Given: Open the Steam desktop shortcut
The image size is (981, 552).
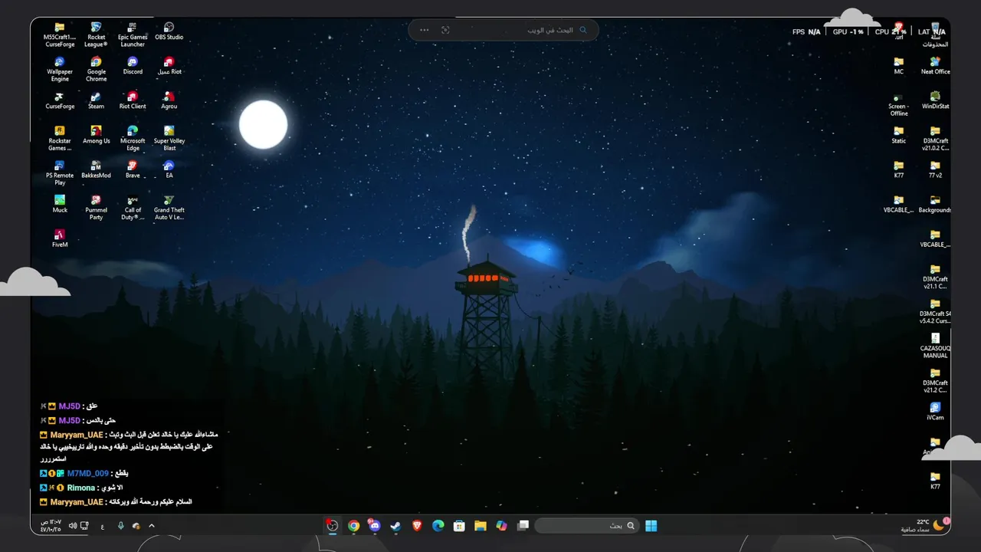Looking at the screenshot, I should coord(96,100).
